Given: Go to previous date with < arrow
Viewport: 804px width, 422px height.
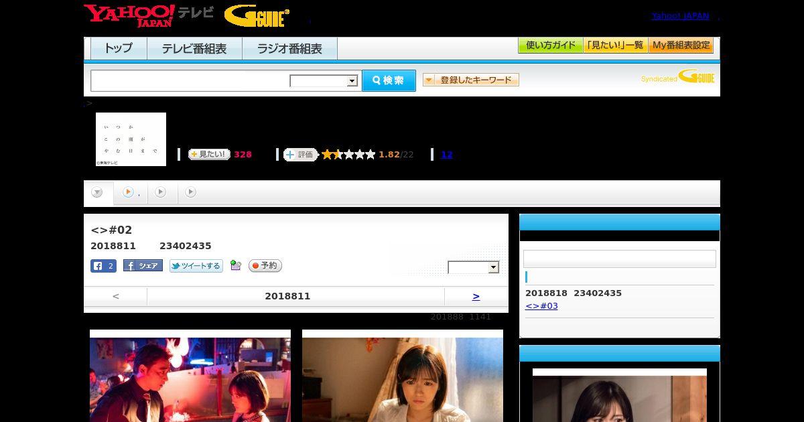Looking at the screenshot, I should (116, 296).
